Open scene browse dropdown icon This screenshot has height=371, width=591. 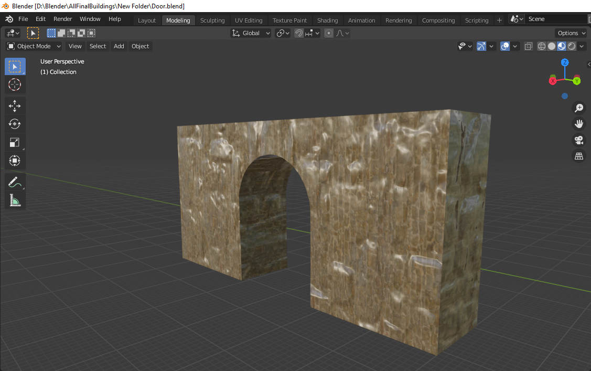tap(517, 19)
